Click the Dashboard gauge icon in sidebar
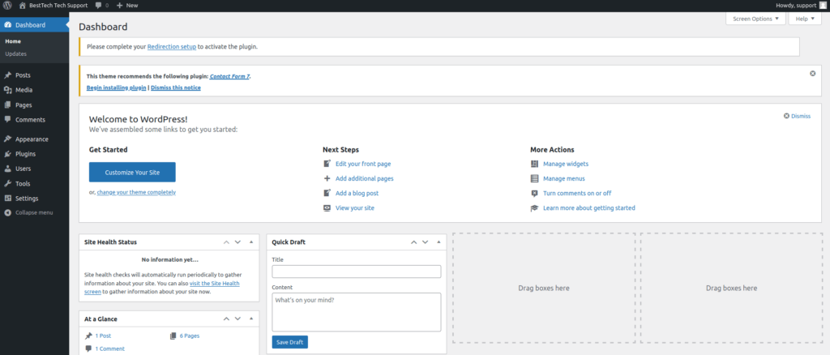 (8, 25)
